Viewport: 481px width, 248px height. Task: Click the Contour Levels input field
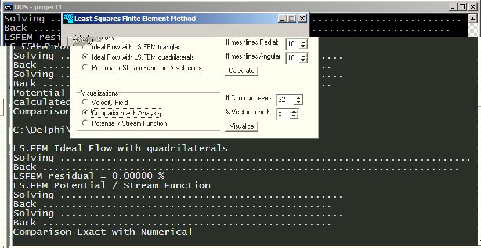[x=283, y=99]
